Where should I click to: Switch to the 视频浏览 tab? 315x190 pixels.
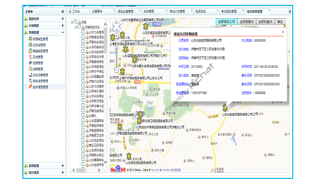[x=201, y=12]
